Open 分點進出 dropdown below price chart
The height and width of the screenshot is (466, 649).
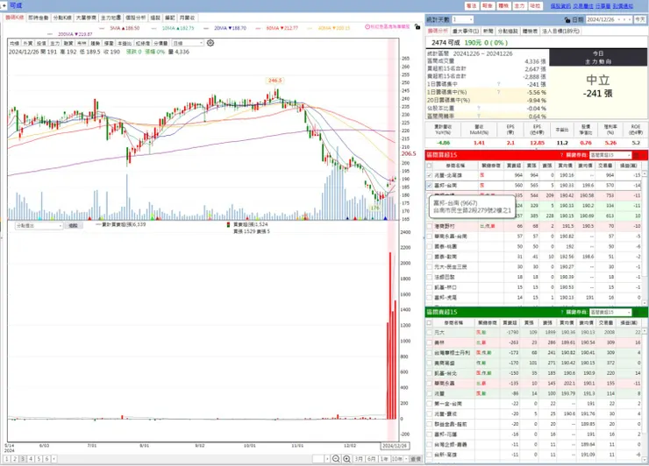(x=39, y=226)
